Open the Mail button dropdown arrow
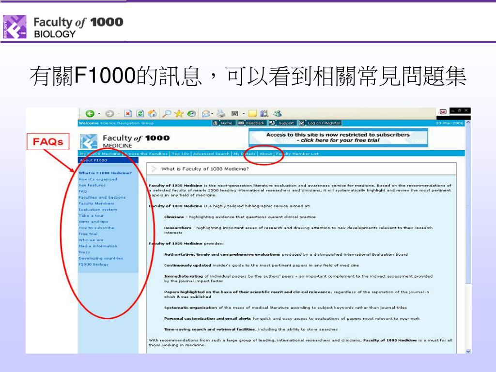Image resolution: width=496 pixels, height=372 pixels. [x=212, y=113]
